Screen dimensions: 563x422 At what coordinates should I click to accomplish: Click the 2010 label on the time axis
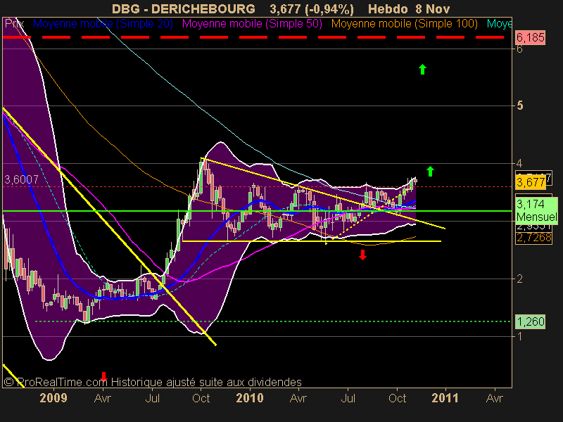(250, 398)
